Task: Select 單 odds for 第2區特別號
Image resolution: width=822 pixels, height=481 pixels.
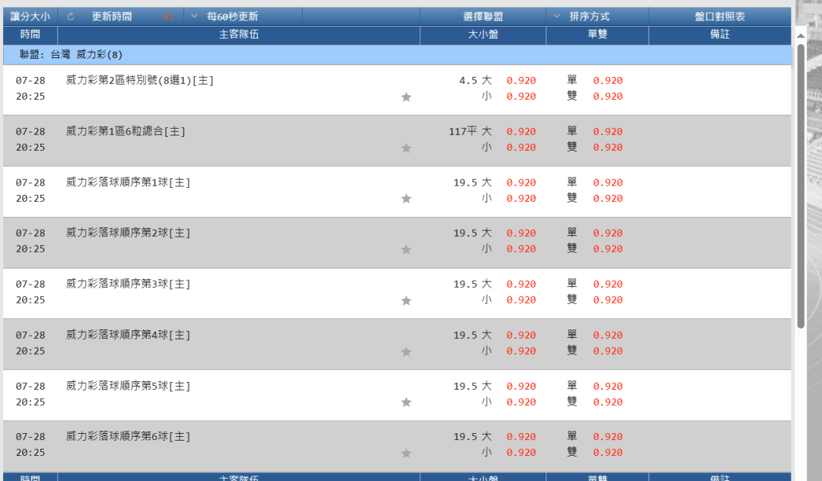Action: [x=608, y=81]
